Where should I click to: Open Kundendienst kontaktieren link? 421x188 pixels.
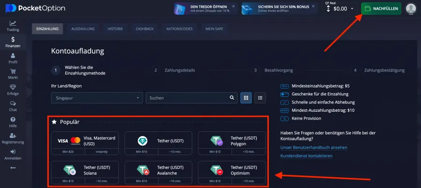[x=306, y=156]
